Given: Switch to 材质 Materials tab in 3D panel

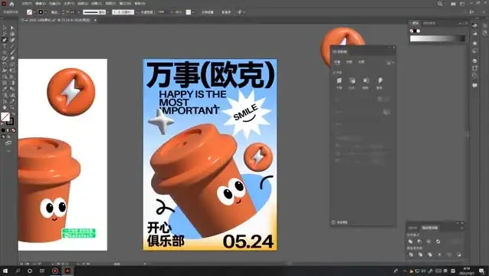Looking at the screenshot, I should click(x=350, y=62).
